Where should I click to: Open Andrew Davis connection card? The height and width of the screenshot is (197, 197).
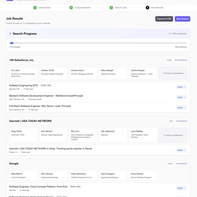(x=83, y=73)
